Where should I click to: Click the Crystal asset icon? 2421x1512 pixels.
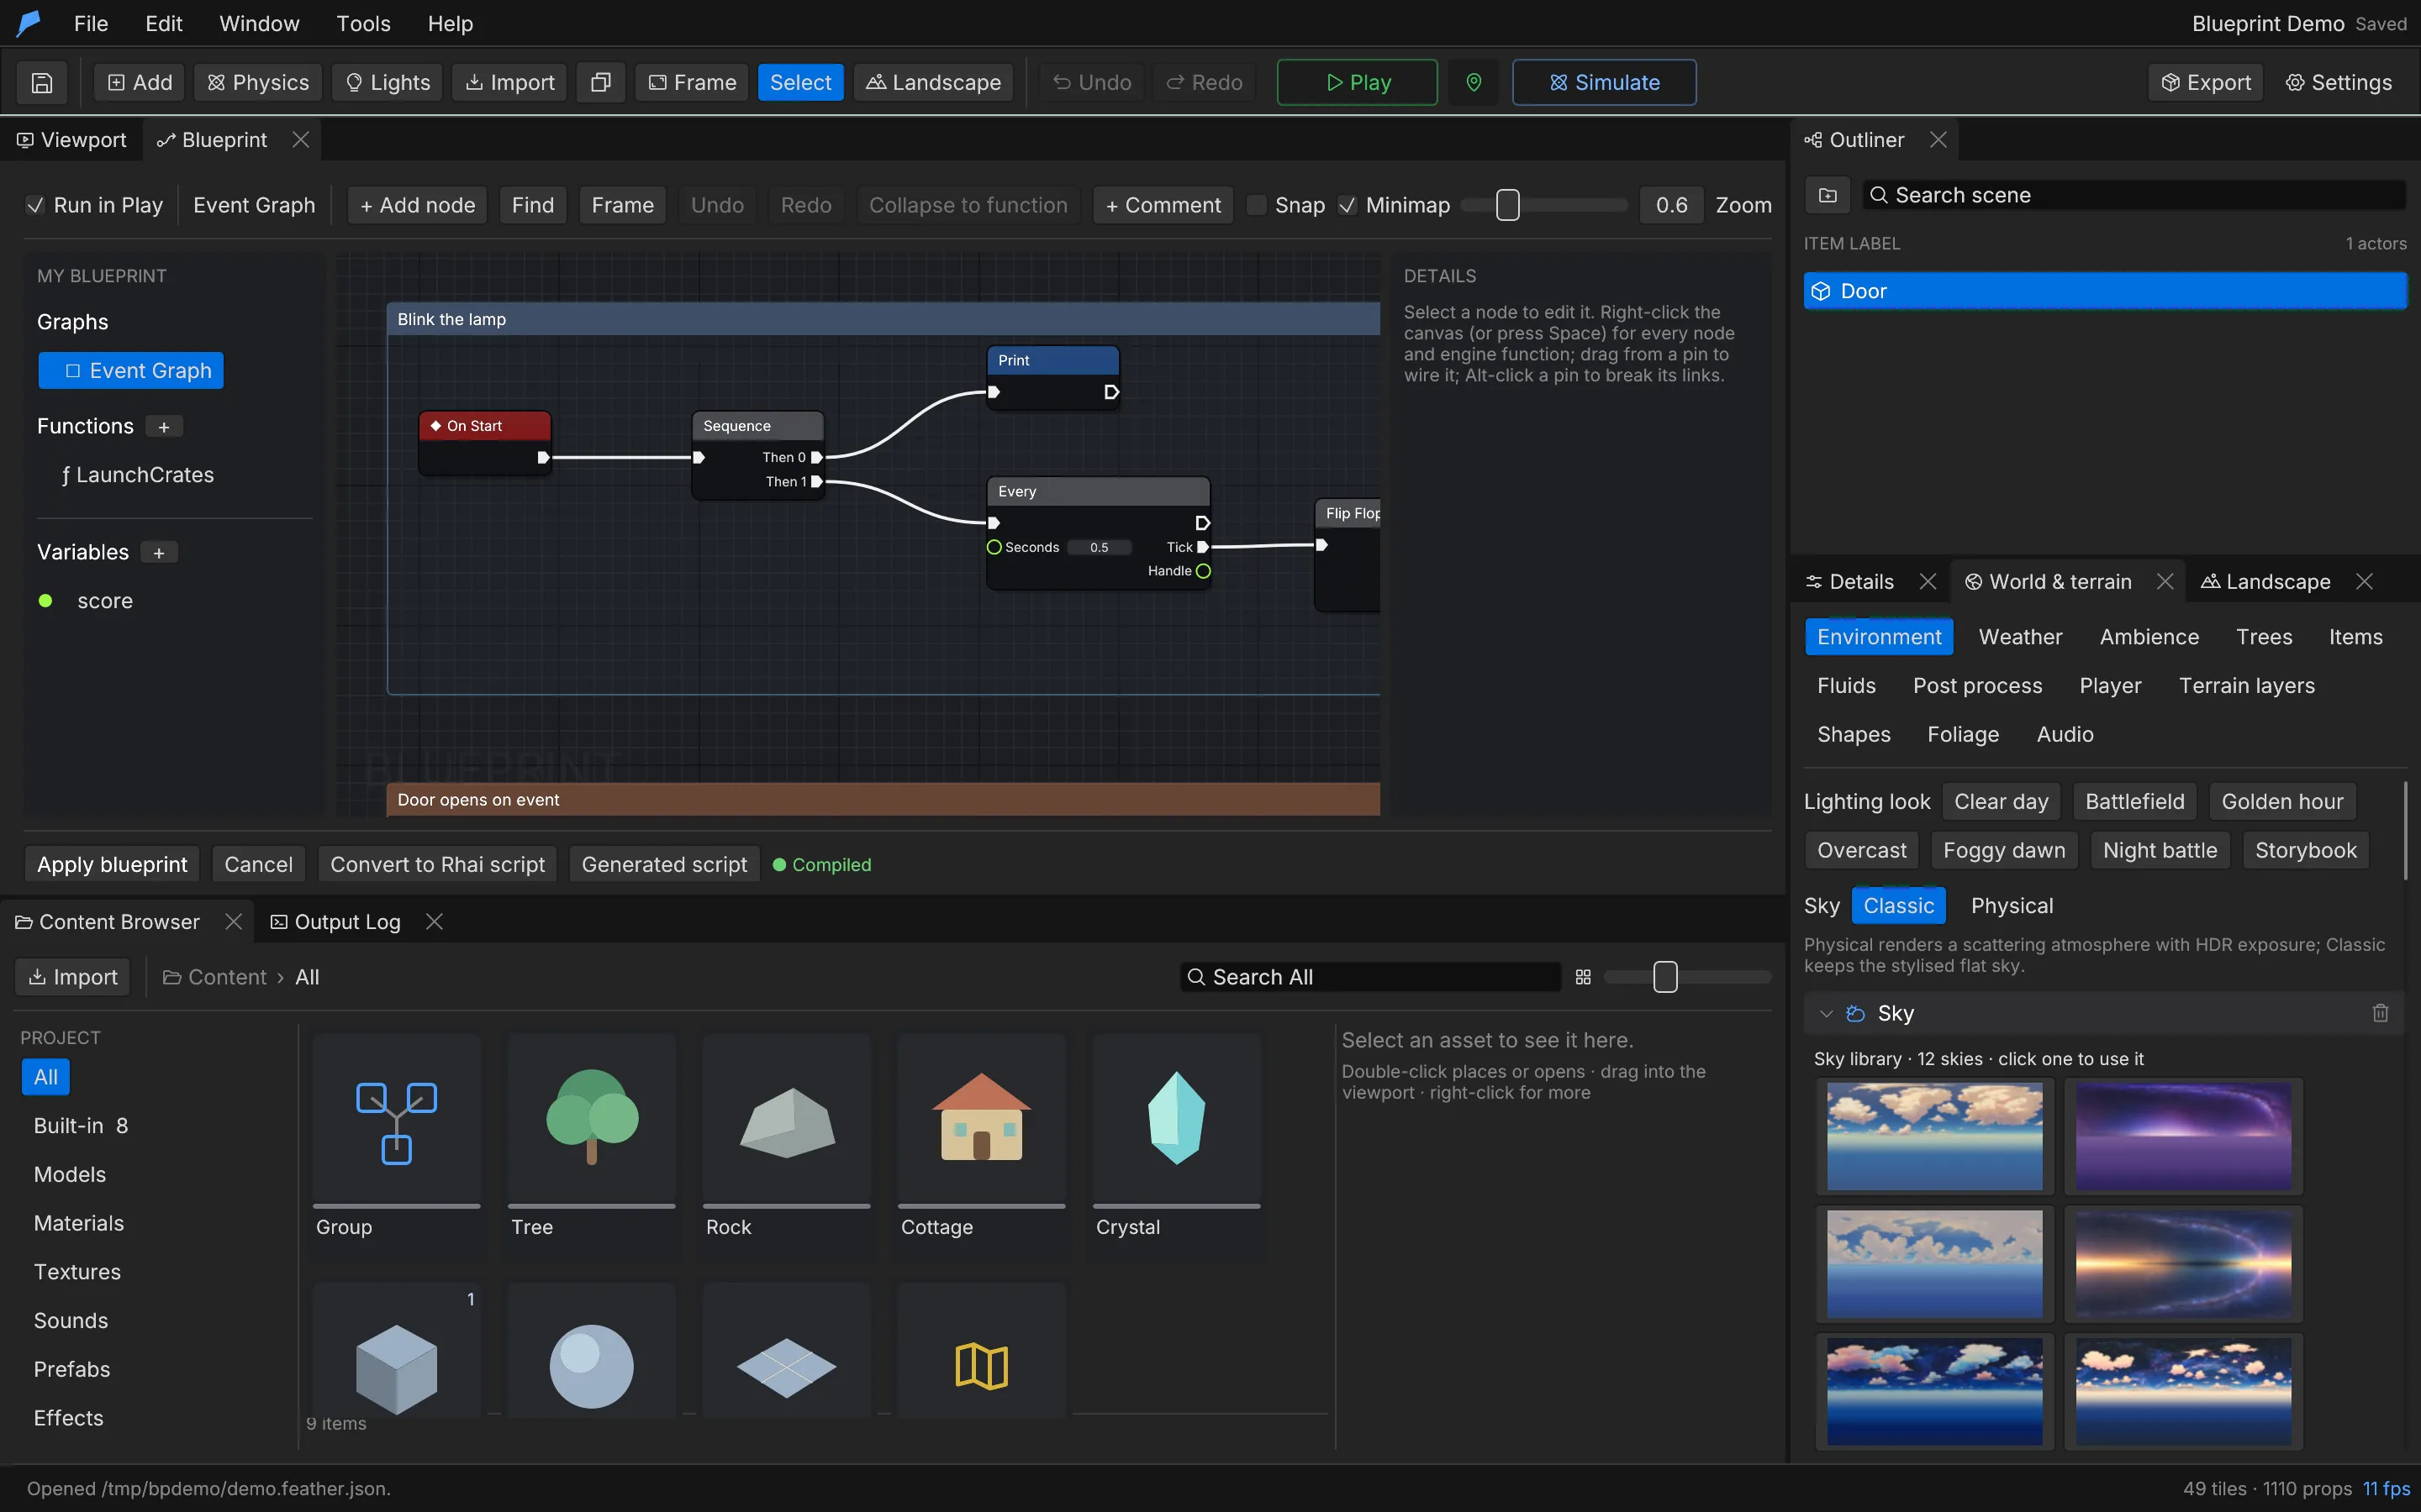tap(1177, 1118)
